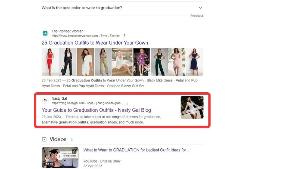Open the black pantsuit thumbnail
Viewport: 305px width, 169px height.
tap(68, 62)
